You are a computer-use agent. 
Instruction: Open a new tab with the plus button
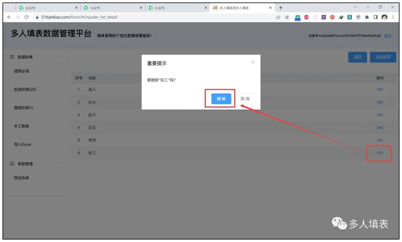pos(281,8)
